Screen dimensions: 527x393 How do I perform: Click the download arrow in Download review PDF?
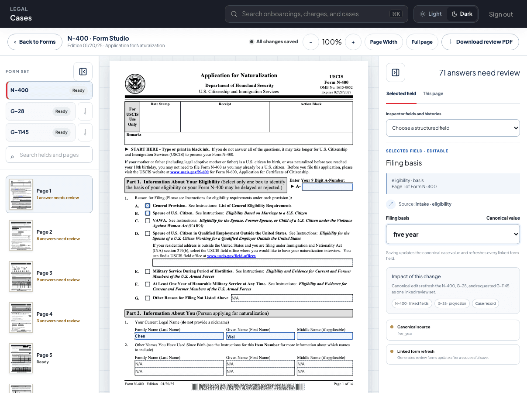click(x=450, y=42)
